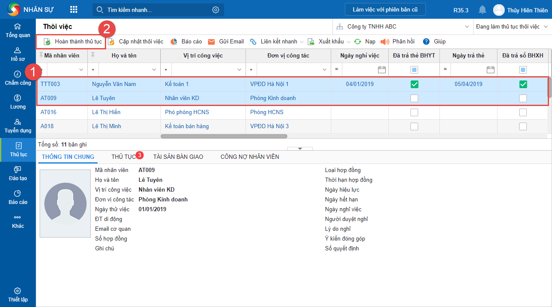Click Làm việc với phiên bản cũ button

(385, 10)
